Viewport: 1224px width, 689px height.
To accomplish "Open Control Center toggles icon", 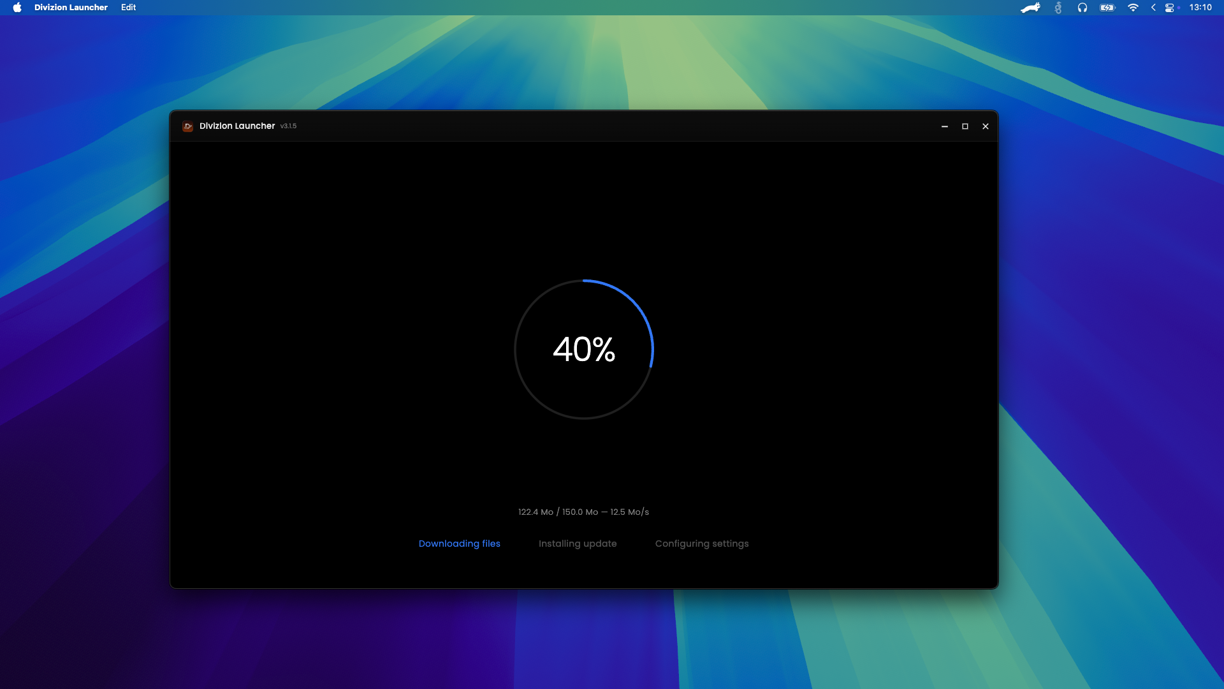I will pos(1170,8).
